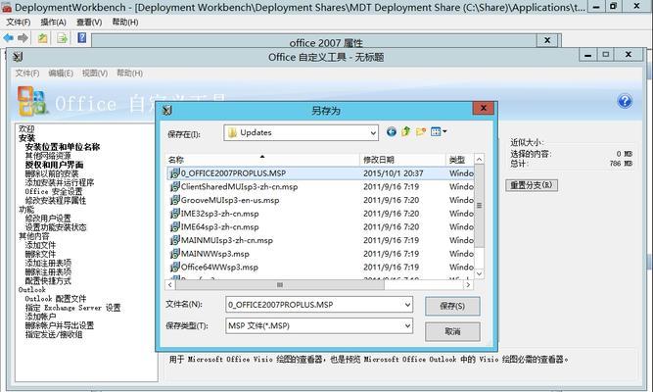The image size is (653, 392).
Task: Select 删除以前的安装 in the navigation tree
Action: coord(52,173)
